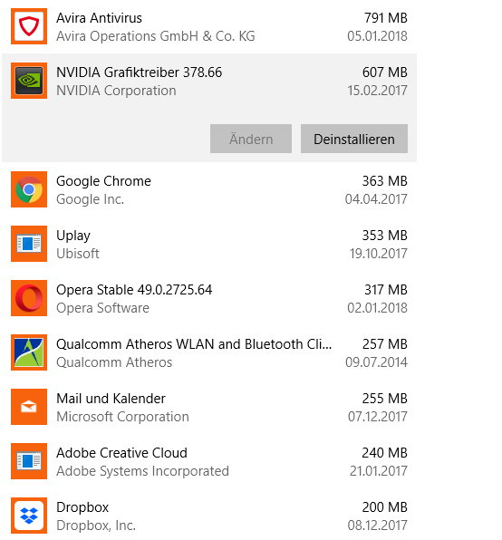Click the 363 MB size value
Viewport: 502px width, 540px height.
385,181
